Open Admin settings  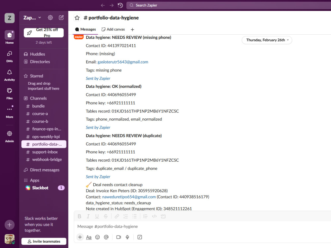10,137
